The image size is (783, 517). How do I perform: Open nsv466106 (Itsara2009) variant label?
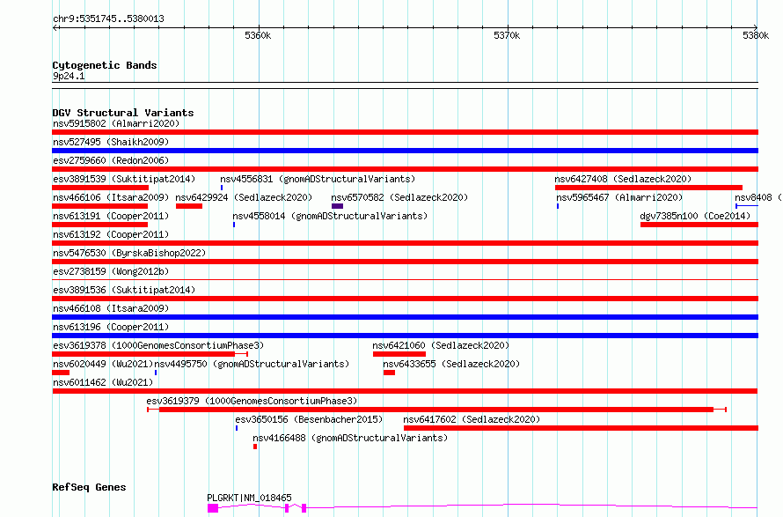[x=111, y=197]
